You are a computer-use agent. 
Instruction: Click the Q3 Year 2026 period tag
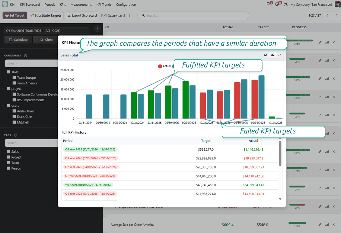click(x=91, y=158)
